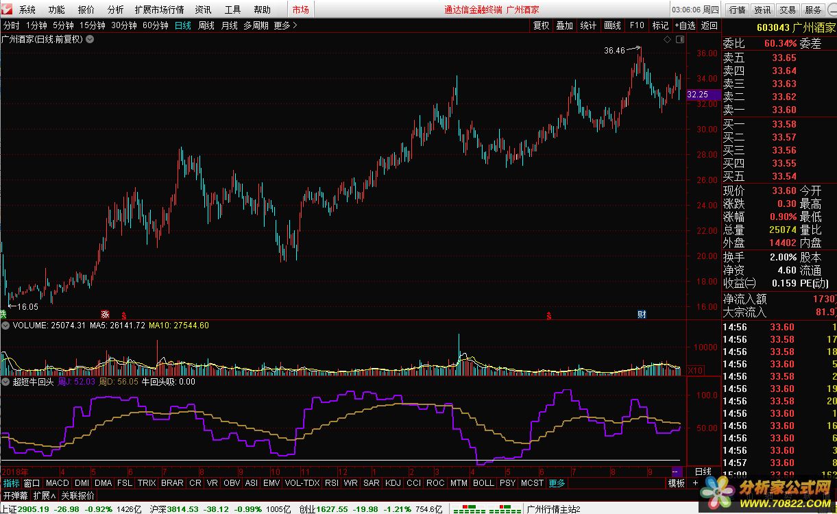The height and width of the screenshot is (514, 837).
Task: Click the 市场 button in title bar
Action: click(x=300, y=10)
